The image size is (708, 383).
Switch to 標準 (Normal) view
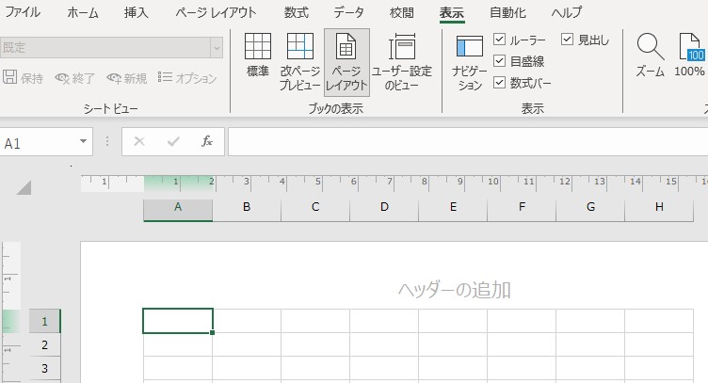click(x=258, y=56)
